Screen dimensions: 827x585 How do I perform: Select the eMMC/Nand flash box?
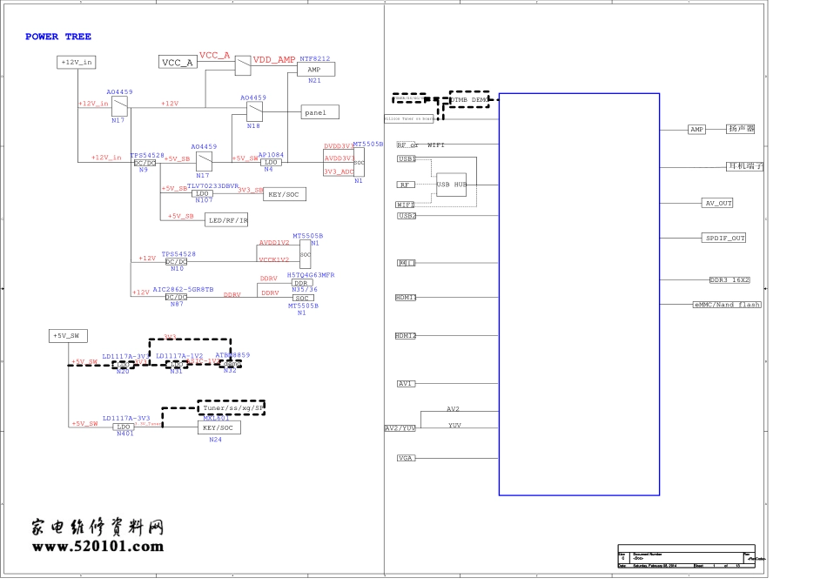point(726,305)
